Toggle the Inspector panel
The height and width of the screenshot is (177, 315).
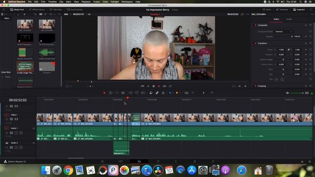299,10
